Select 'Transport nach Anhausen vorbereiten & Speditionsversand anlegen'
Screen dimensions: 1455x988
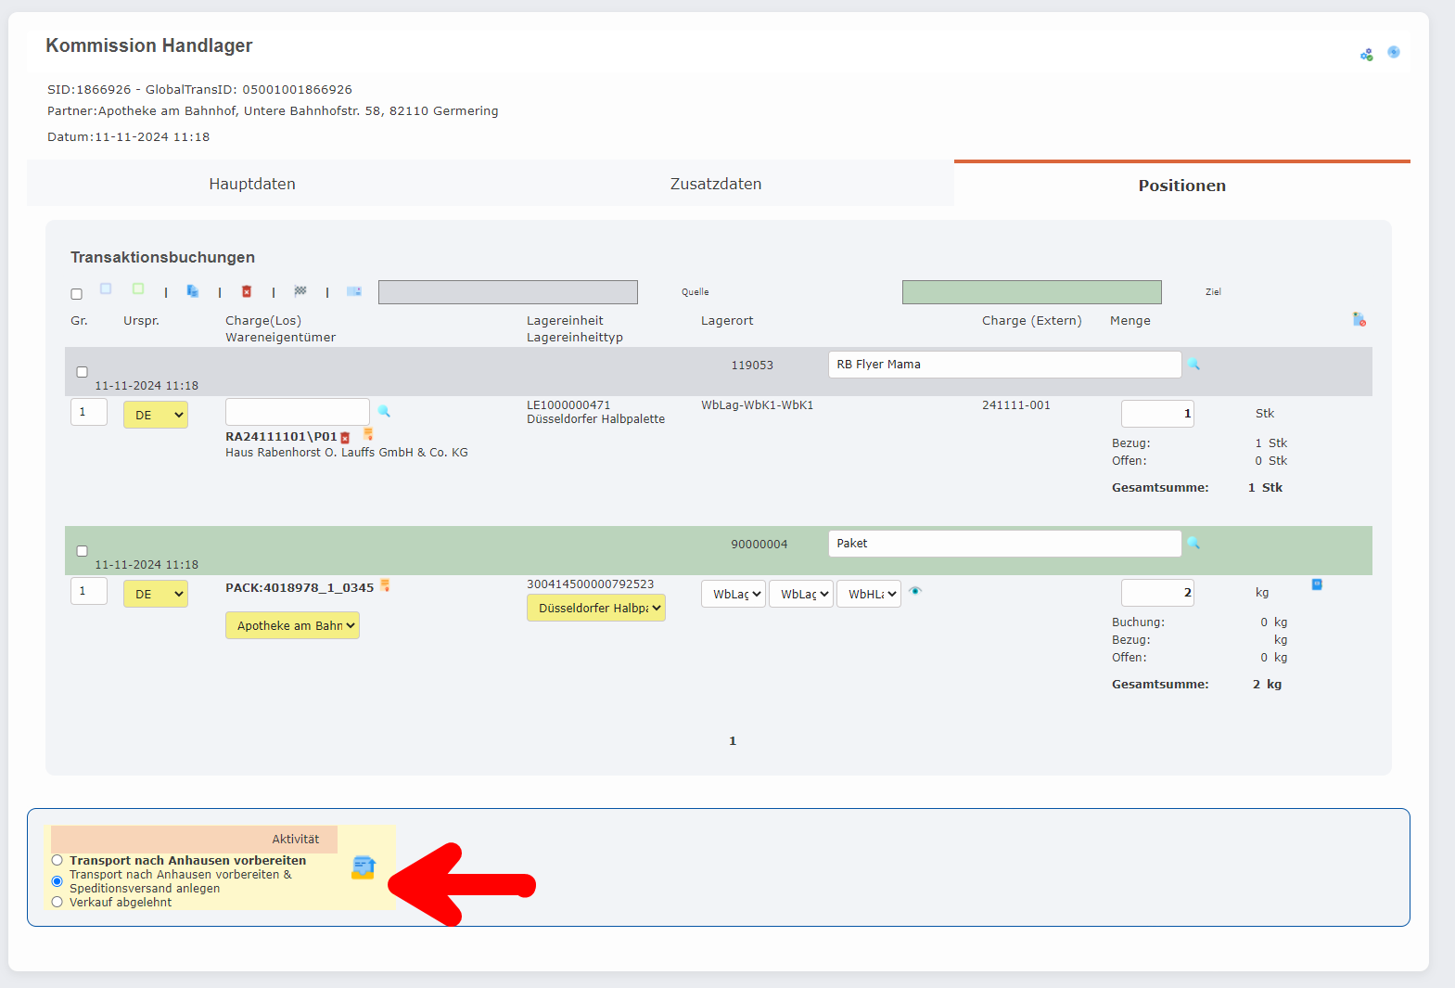[x=57, y=881]
